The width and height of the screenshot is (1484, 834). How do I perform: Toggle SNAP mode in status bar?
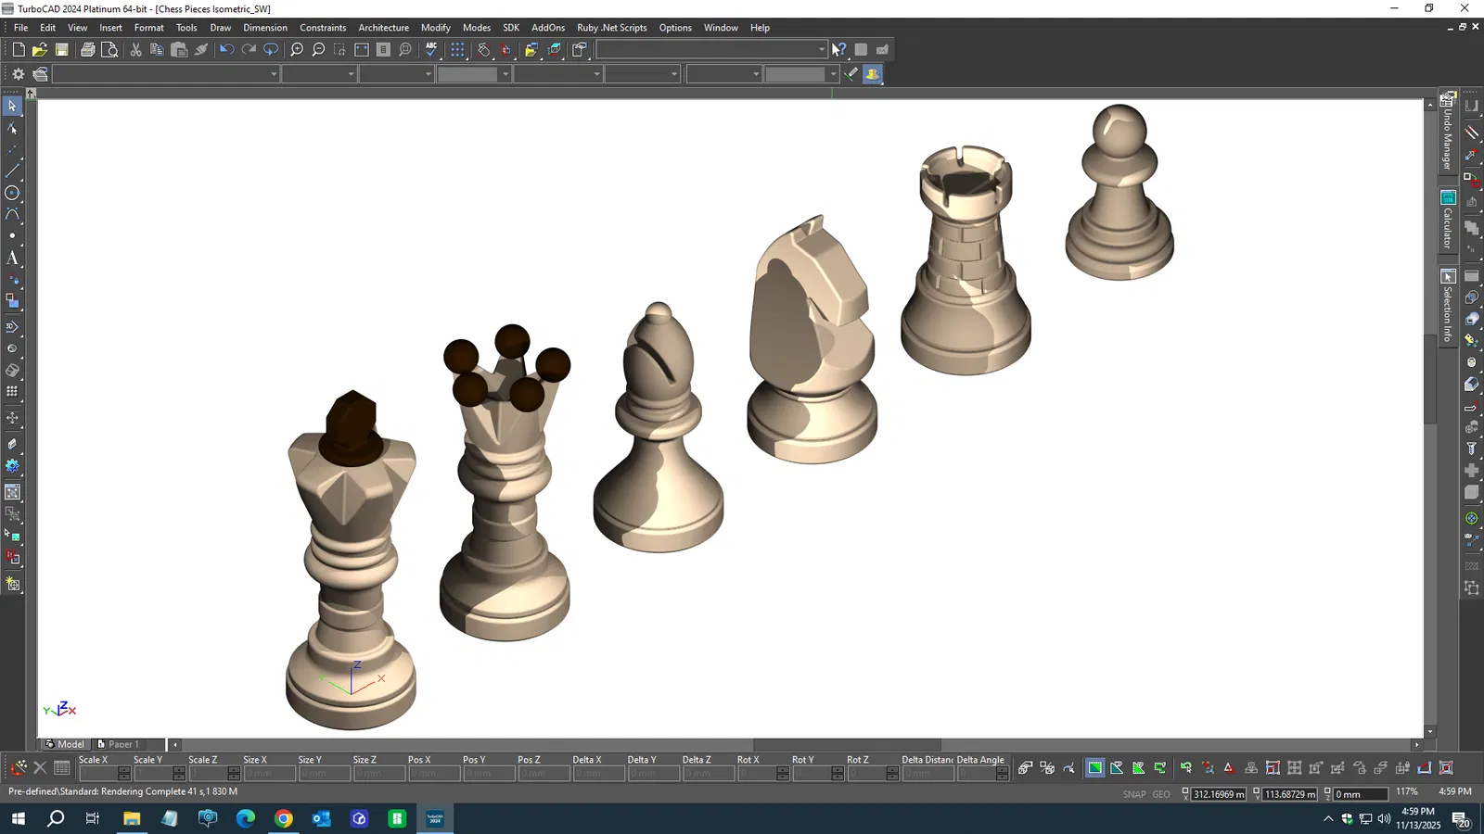[1133, 794]
